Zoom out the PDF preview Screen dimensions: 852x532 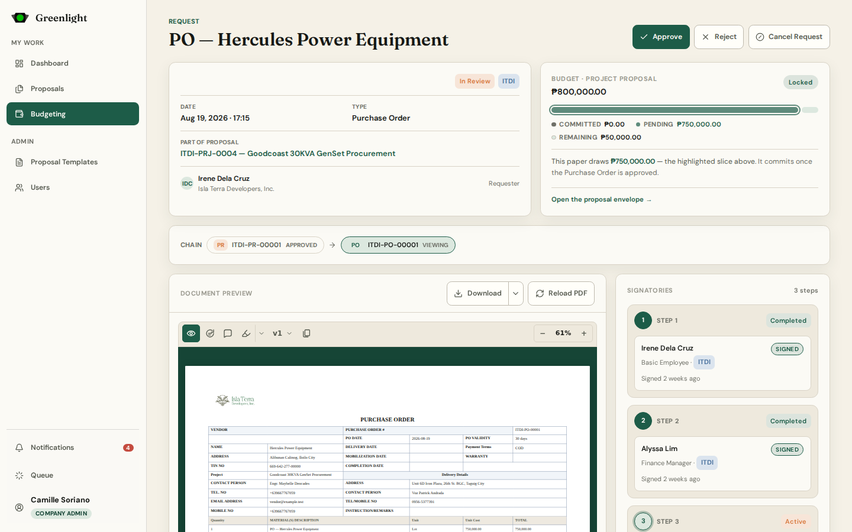pos(543,333)
